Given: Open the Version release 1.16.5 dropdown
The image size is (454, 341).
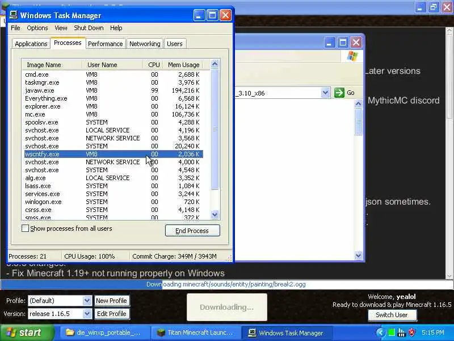Looking at the screenshot, I should tap(87, 314).
